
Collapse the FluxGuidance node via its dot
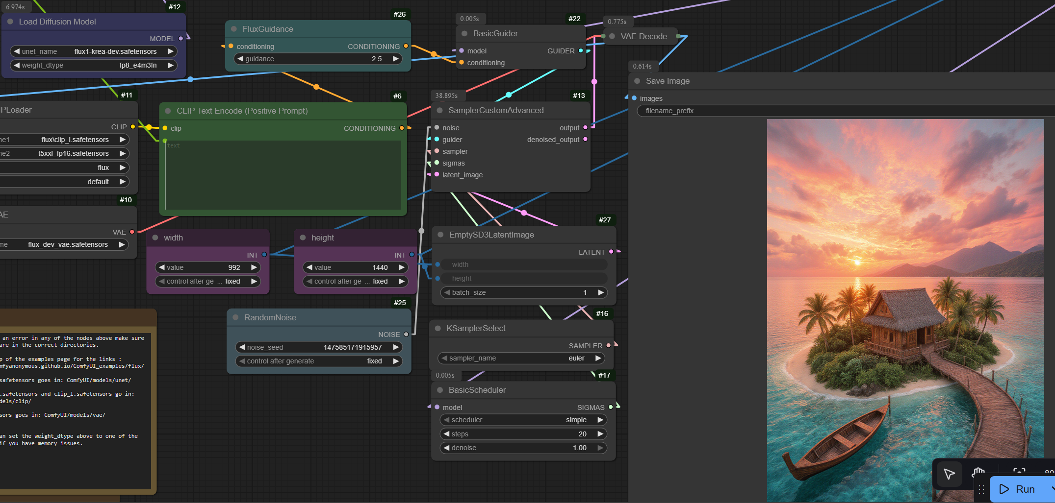point(234,29)
